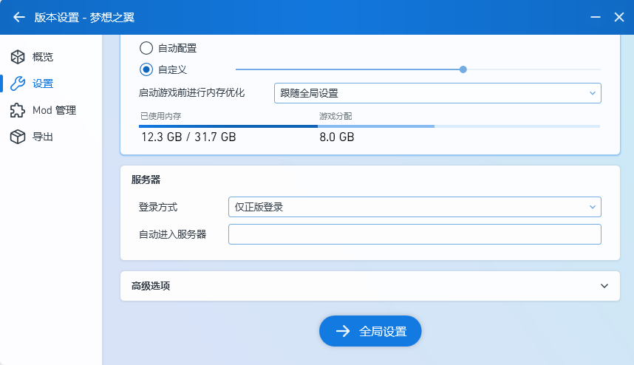Go to the 导出 page label
Image resolution: width=634 pixels, height=365 pixels.
click(x=43, y=137)
